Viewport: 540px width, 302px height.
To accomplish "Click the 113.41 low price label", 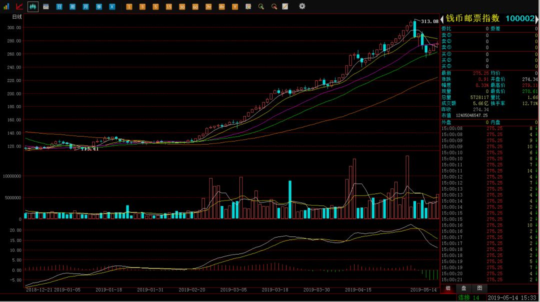I will 89,149.
